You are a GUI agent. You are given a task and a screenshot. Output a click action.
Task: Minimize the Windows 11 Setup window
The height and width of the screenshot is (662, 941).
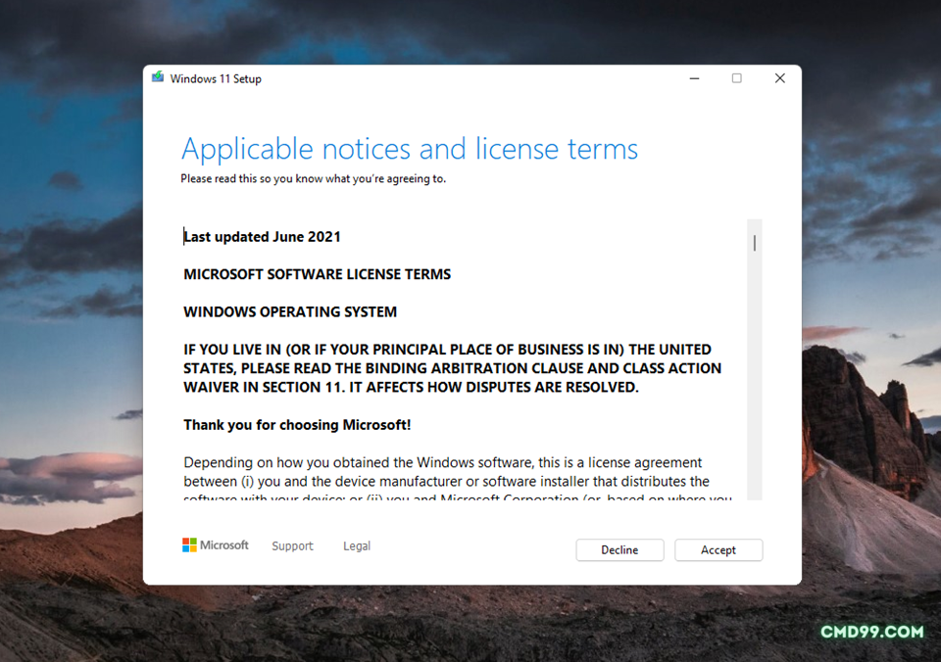tap(694, 78)
